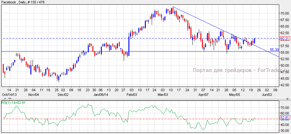291x134 pixels.
Task: Select the descending blue trendline
Action: 202,20
